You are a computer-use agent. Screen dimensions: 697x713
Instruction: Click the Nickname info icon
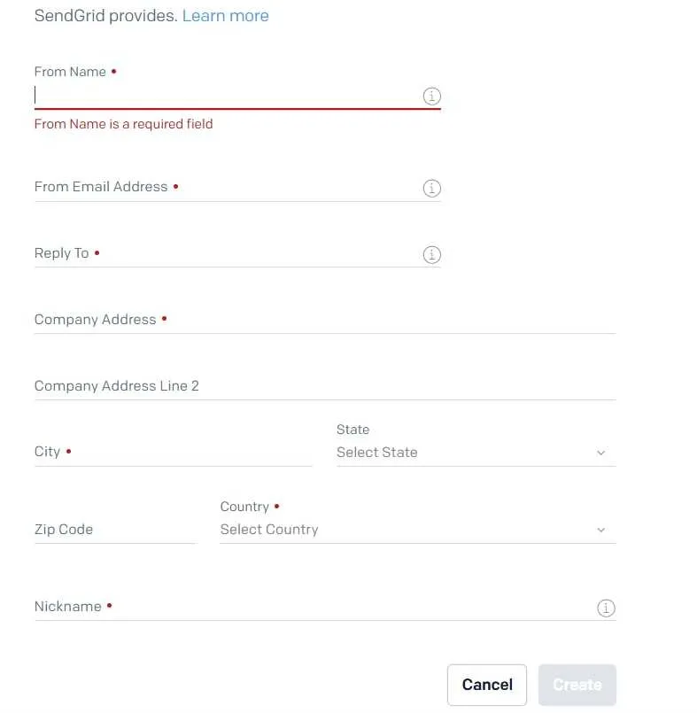[x=606, y=608]
